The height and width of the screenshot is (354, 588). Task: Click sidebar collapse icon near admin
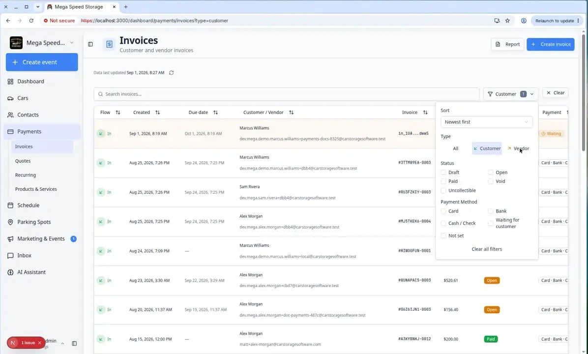[74, 344]
